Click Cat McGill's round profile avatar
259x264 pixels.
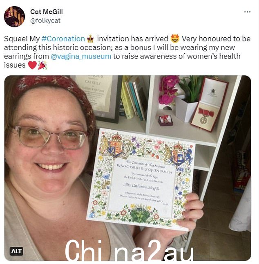click(14, 16)
